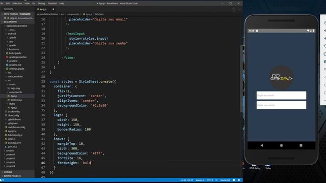Open package.json in the explorer
326x183 pixels.
click(14, 143)
